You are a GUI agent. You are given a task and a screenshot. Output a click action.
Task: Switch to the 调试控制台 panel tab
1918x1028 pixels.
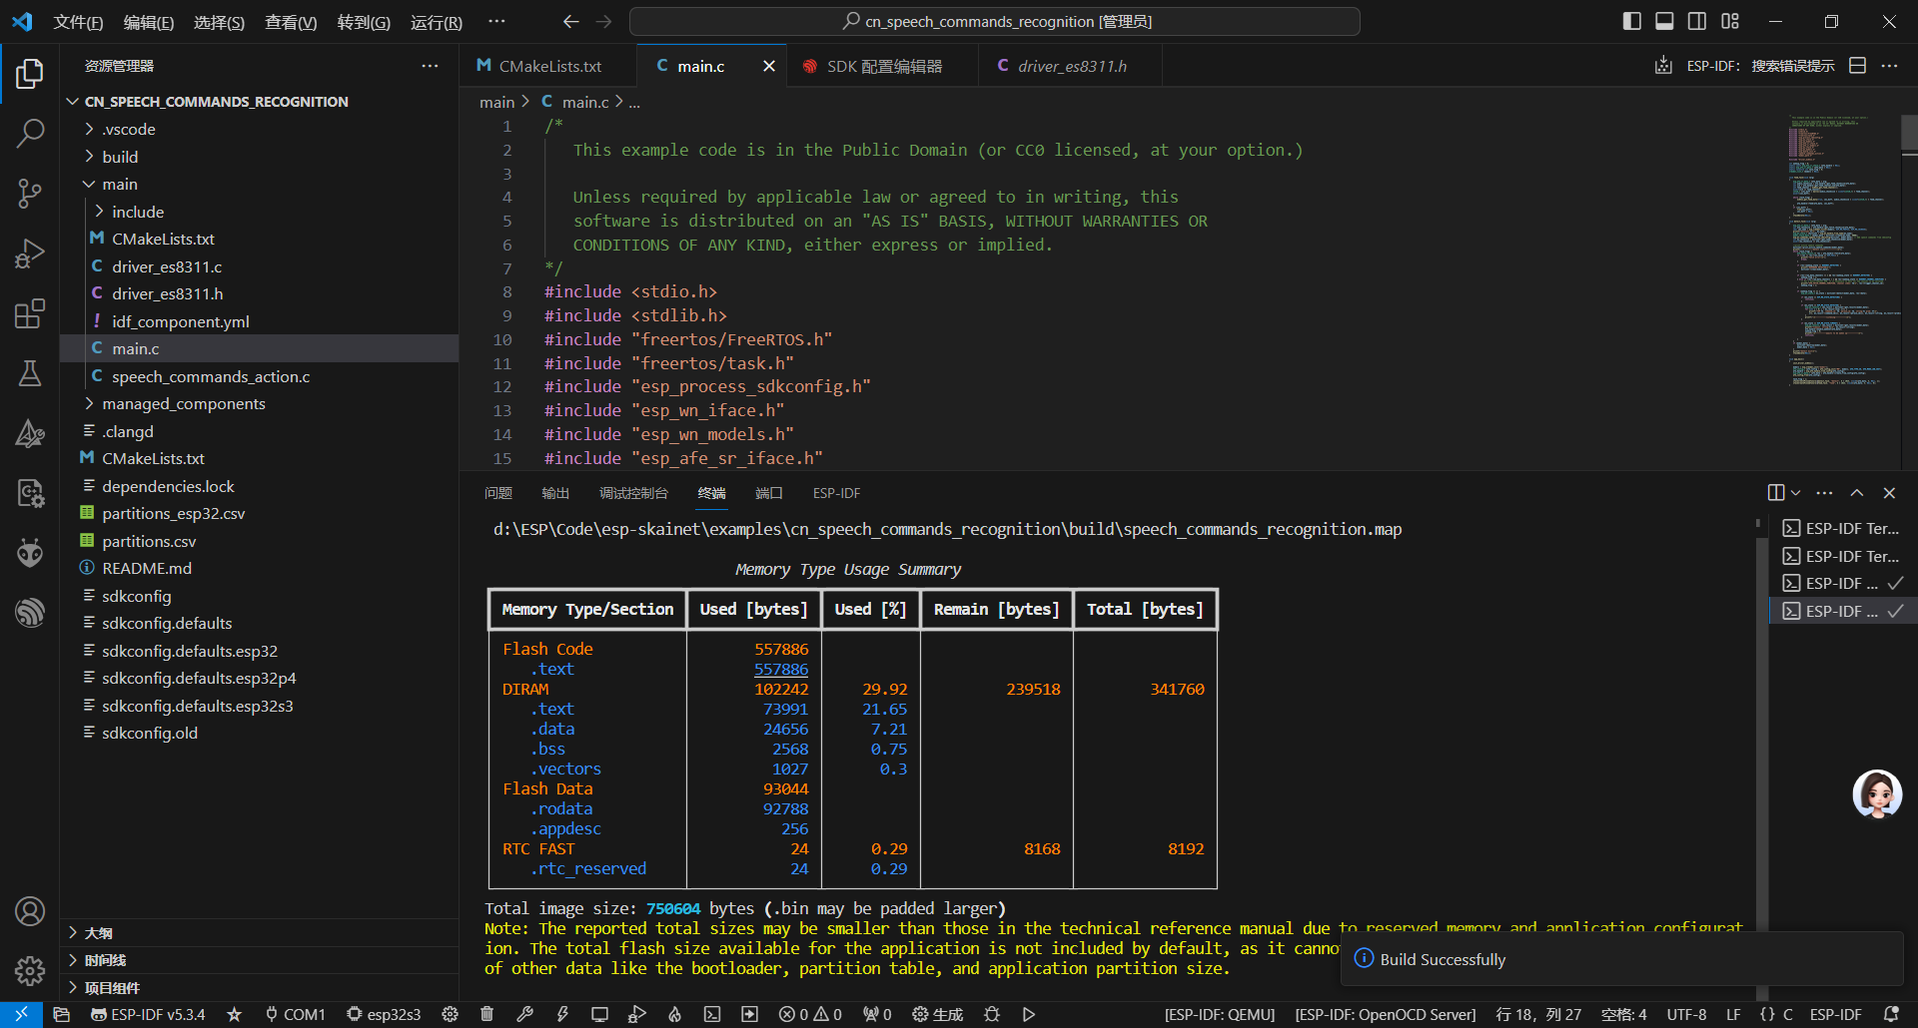[633, 493]
